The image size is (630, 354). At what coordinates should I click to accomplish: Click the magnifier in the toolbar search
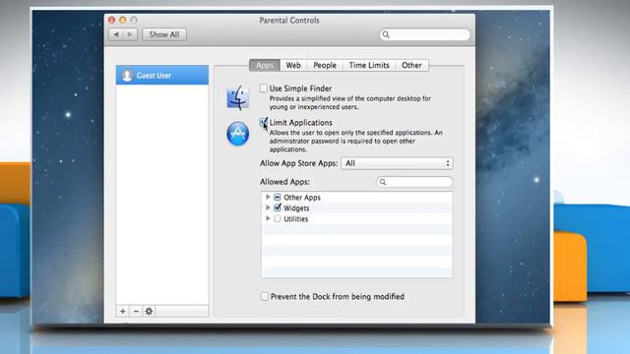(386, 34)
